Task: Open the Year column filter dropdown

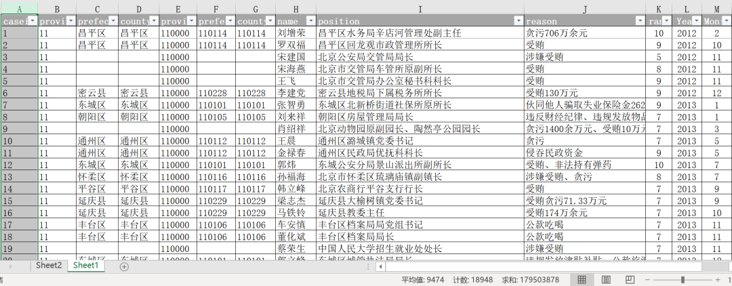Action: tap(695, 21)
